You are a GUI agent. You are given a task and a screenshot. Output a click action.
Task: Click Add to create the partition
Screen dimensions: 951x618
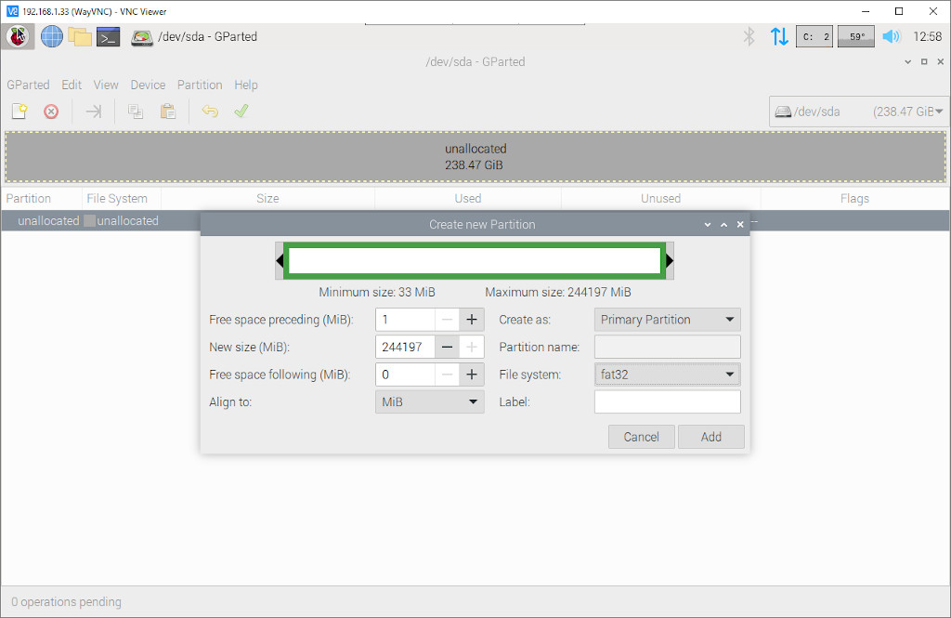coord(710,437)
